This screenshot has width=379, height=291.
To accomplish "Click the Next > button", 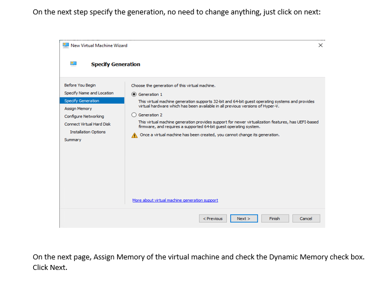I will pos(244,218).
